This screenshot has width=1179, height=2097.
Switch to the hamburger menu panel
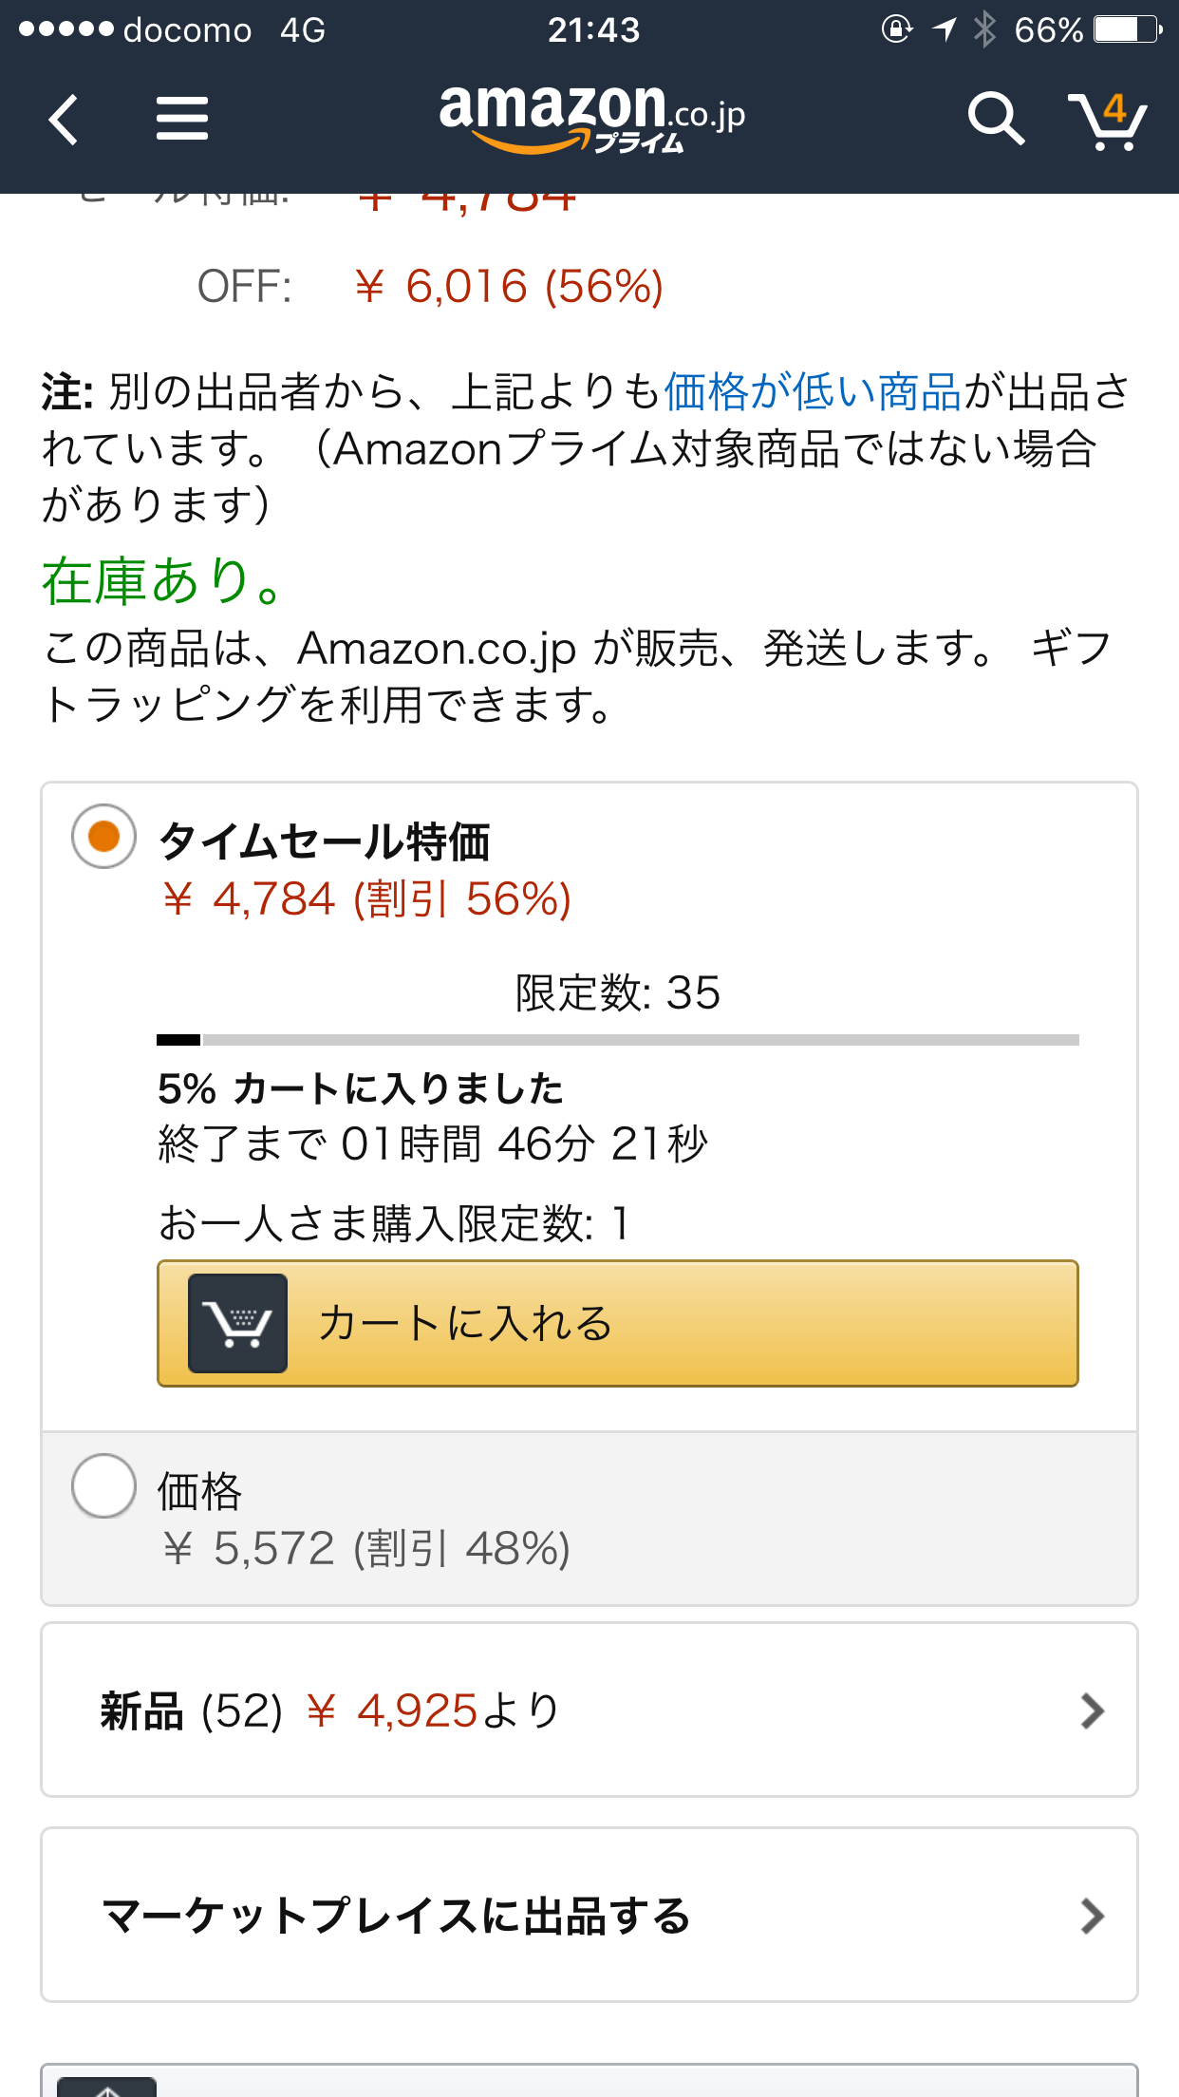tap(182, 118)
